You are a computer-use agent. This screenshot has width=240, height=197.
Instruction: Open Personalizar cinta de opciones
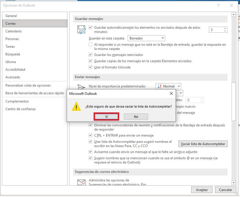point(35,85)
